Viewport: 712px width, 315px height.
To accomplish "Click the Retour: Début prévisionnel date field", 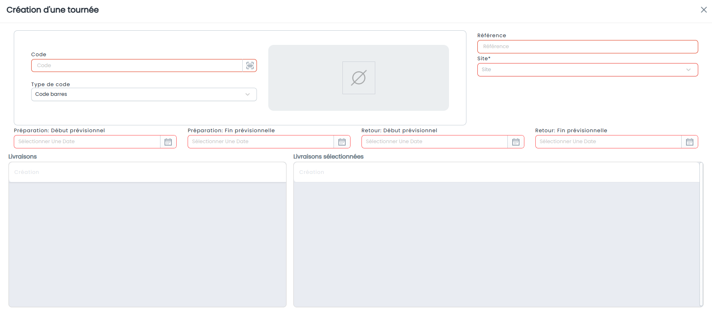I will click(435, 142).
